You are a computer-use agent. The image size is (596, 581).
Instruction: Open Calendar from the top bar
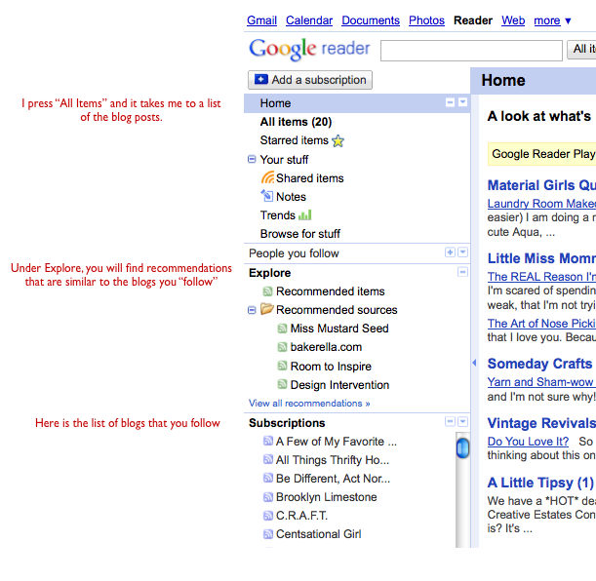pyautogui.click(x=309, y=20)
